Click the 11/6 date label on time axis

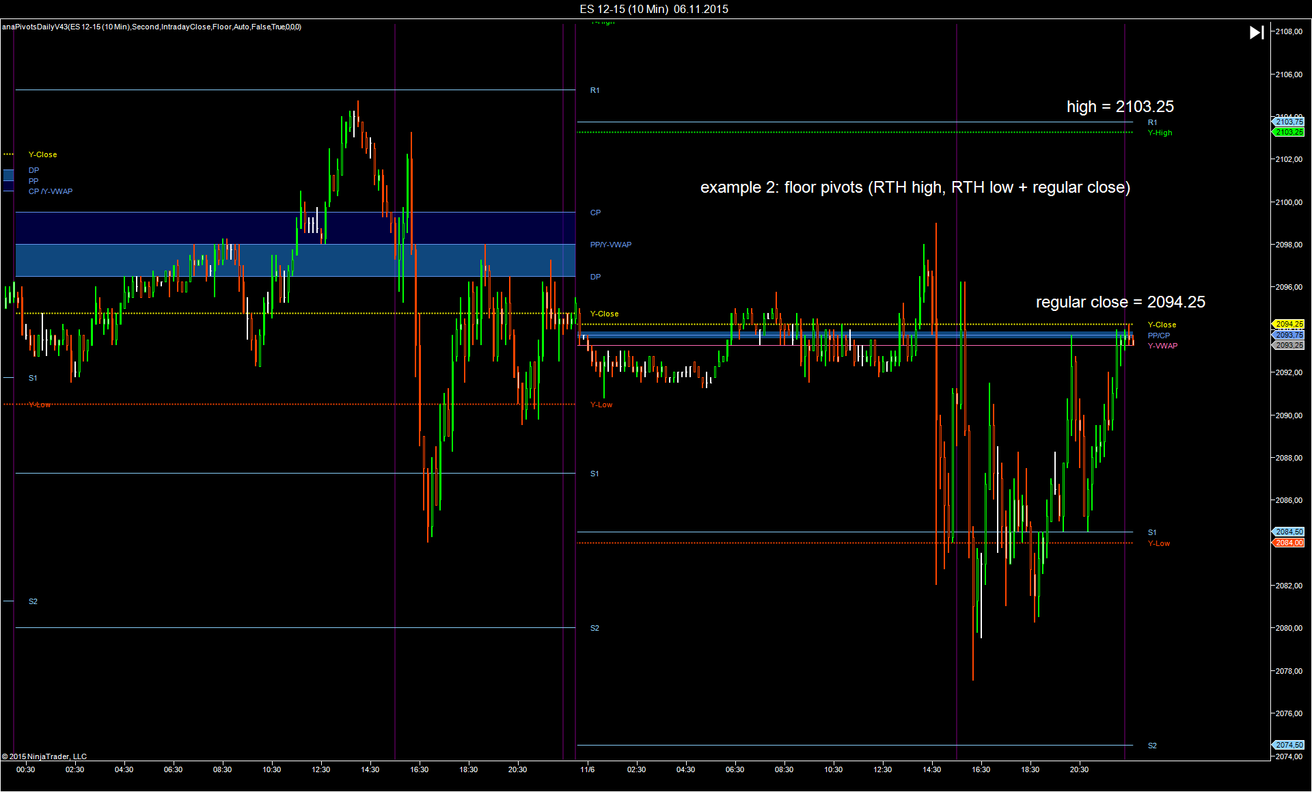[x=588, y=769]
